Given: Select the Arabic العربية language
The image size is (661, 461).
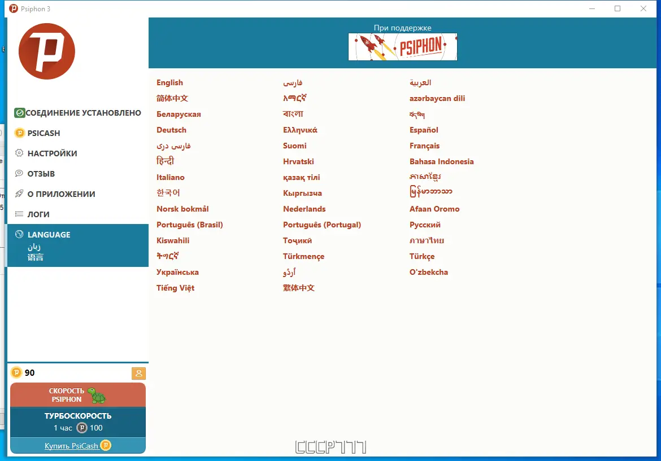Looking at the screenshot, I should click(420, 82).
